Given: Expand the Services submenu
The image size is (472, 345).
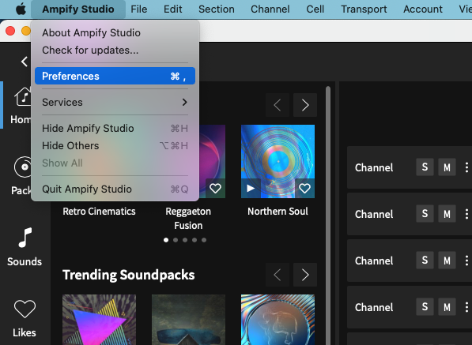Looking at the screenshot, I should pos(115,102).
